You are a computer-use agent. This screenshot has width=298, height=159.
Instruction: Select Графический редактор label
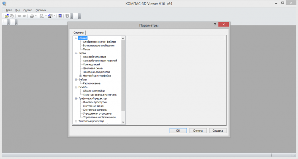pos(93,98)
